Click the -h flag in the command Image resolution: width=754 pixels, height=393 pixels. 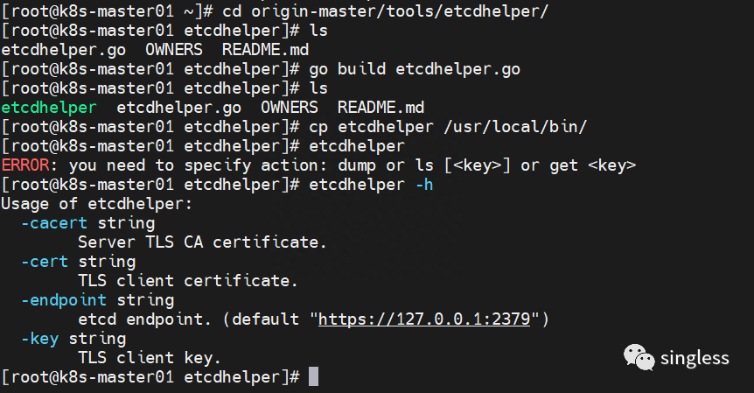click(424, 184)
